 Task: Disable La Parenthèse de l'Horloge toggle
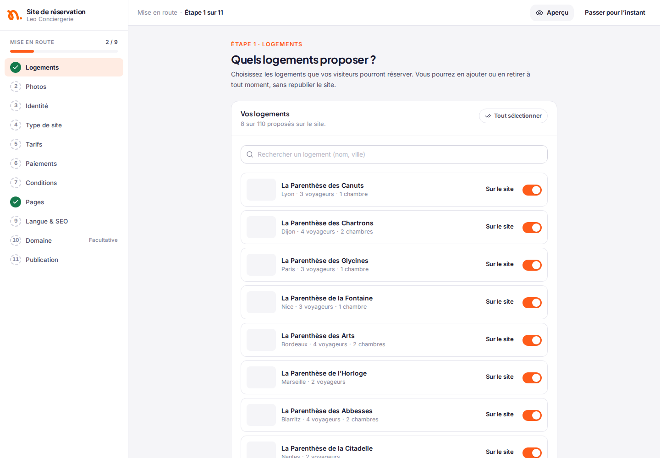tap(532, 377)
